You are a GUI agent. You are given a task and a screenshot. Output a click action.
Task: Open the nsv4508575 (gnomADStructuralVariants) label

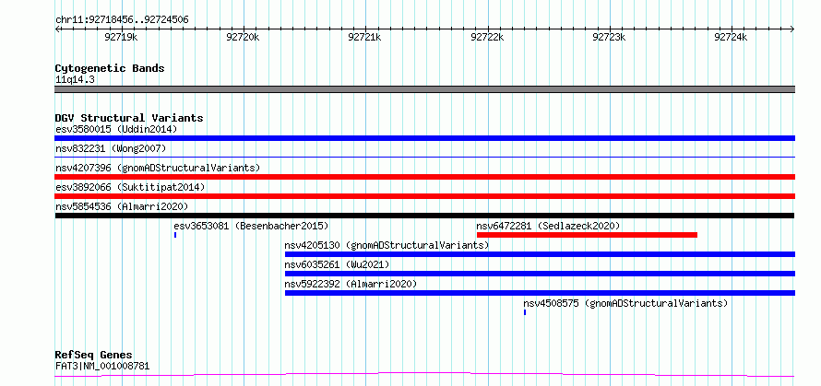625,303
